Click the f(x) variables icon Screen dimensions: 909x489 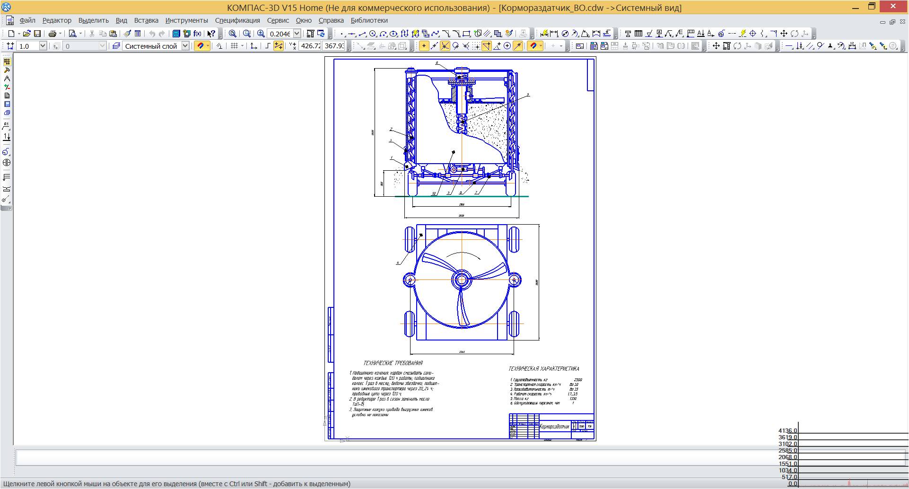coord(197,34)
